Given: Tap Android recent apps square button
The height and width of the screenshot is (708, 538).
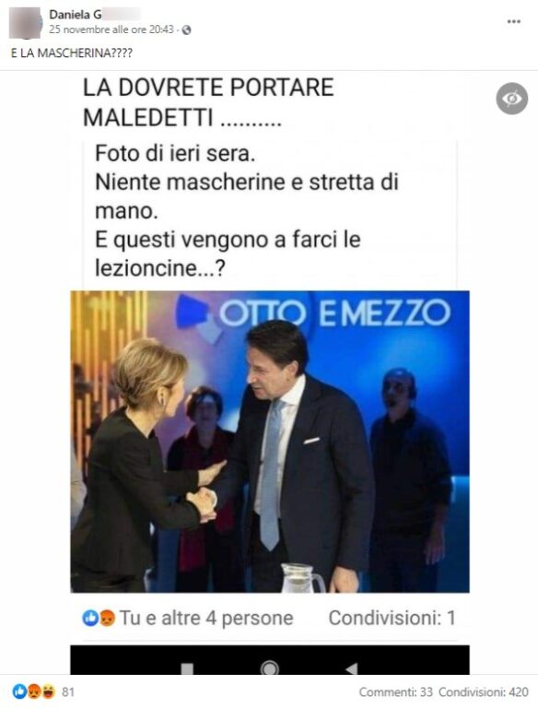Looking at the screenshot, I should pyautogui.click(x=187, y=668).
